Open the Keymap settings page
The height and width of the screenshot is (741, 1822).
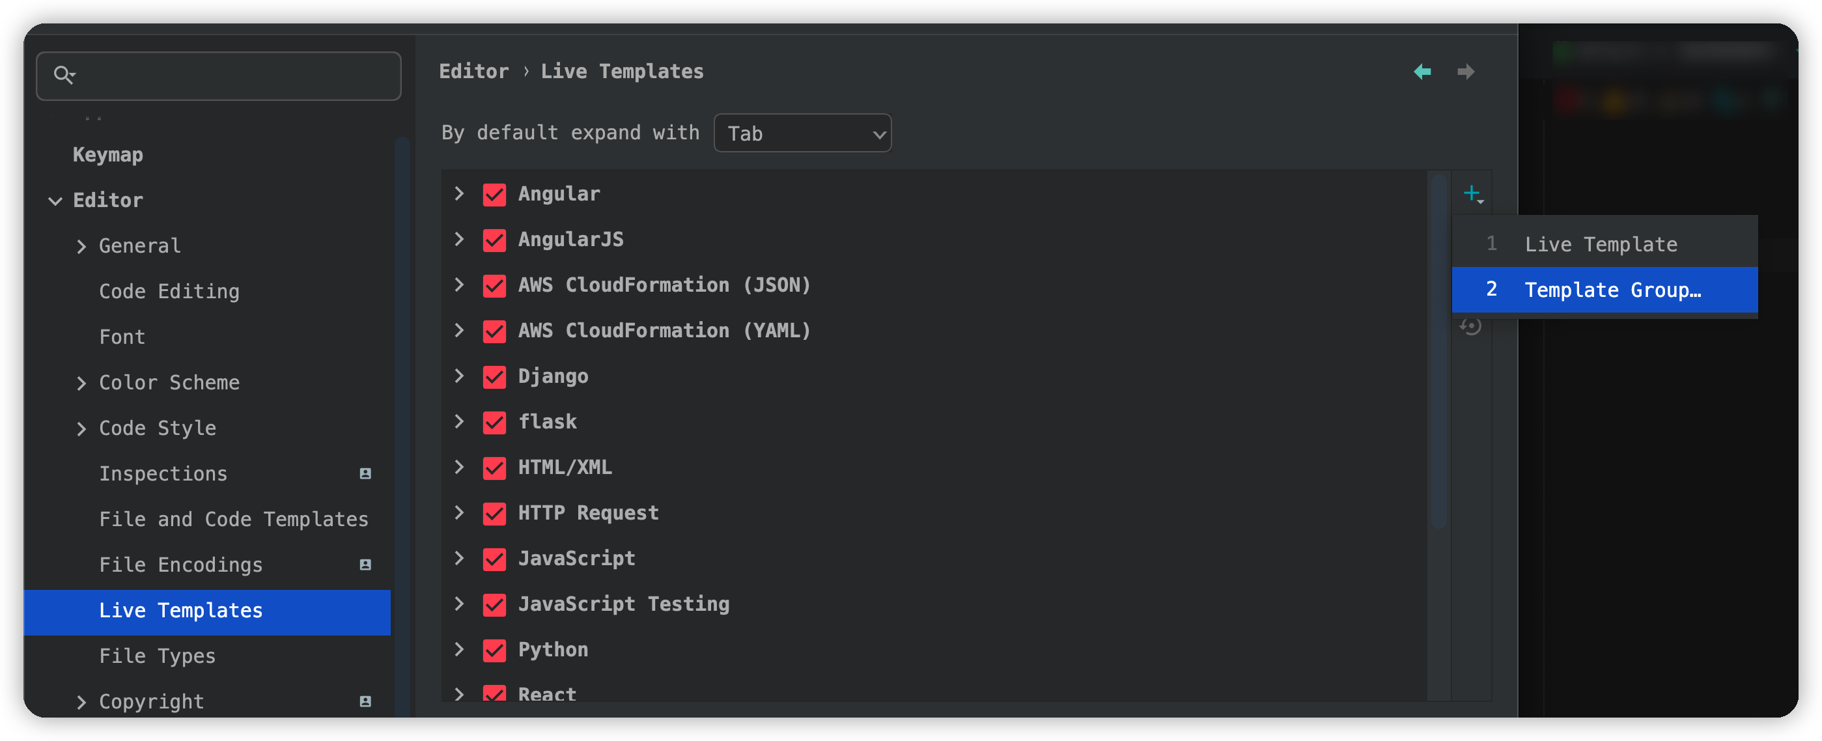point(107,155)
